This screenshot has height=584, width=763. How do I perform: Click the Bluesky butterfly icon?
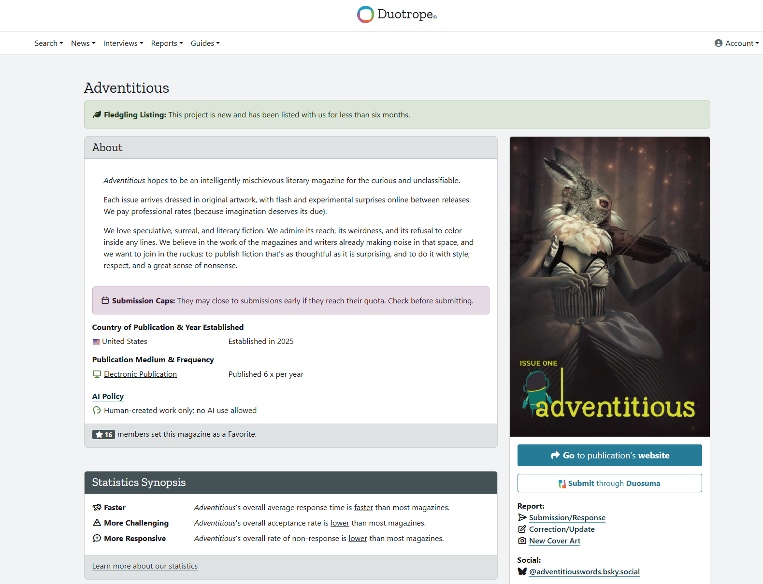(522, 571)
